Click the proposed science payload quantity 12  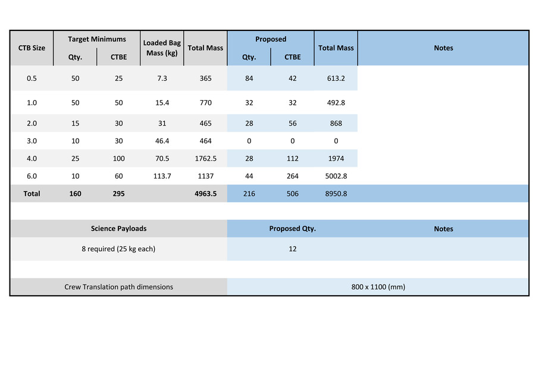[292, 249]
